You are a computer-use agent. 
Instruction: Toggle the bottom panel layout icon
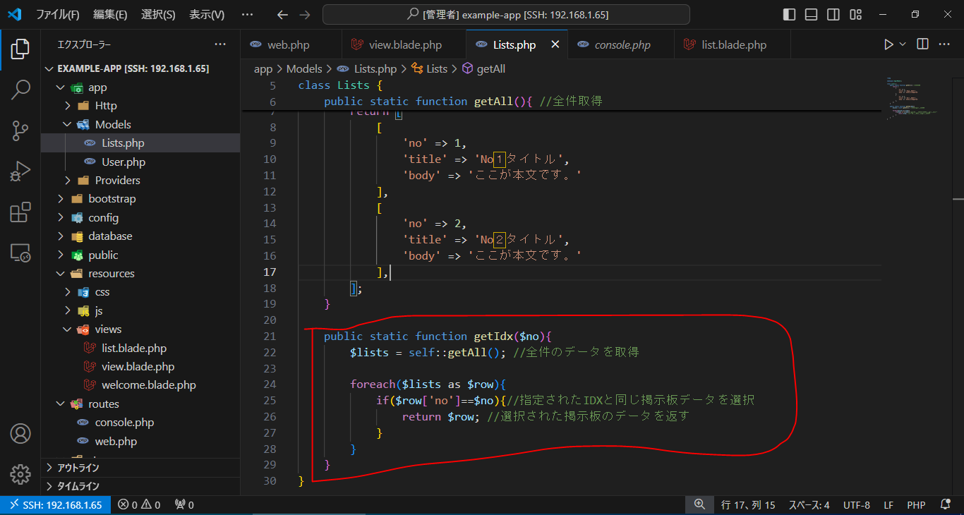click(812, 14)
